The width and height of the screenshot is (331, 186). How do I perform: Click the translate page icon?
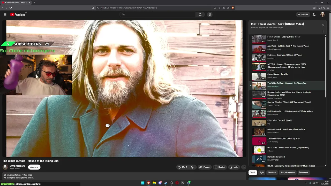coord(219,8)
